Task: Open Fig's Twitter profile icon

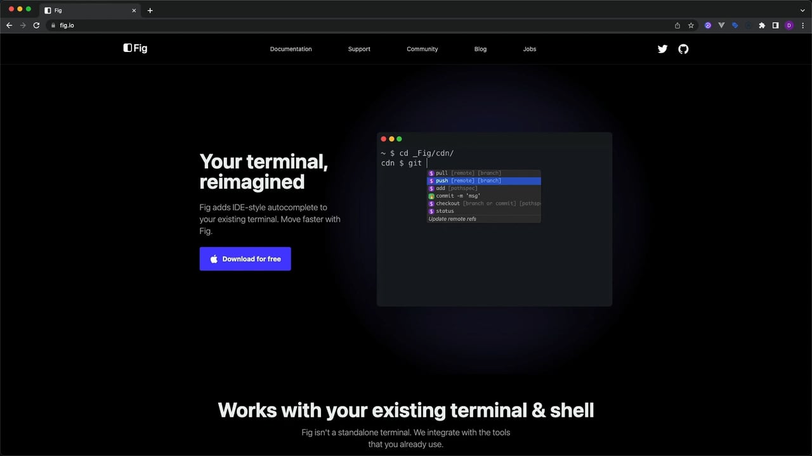Action: pos(662,49)
